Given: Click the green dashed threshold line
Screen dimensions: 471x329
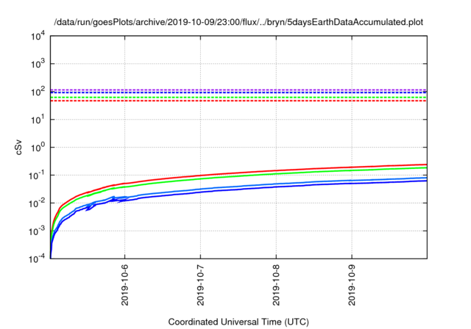Looking at the screenshot, I should (x=238, y=98).
